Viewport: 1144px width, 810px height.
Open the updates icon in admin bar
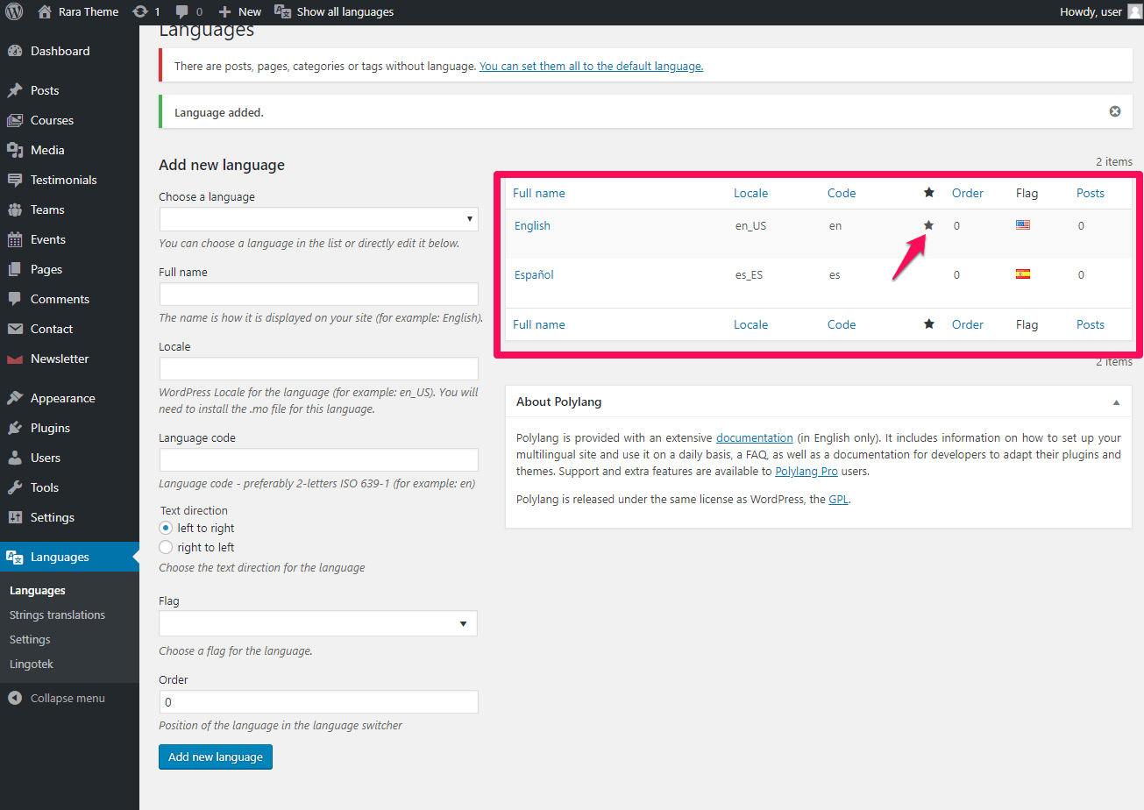140,12
